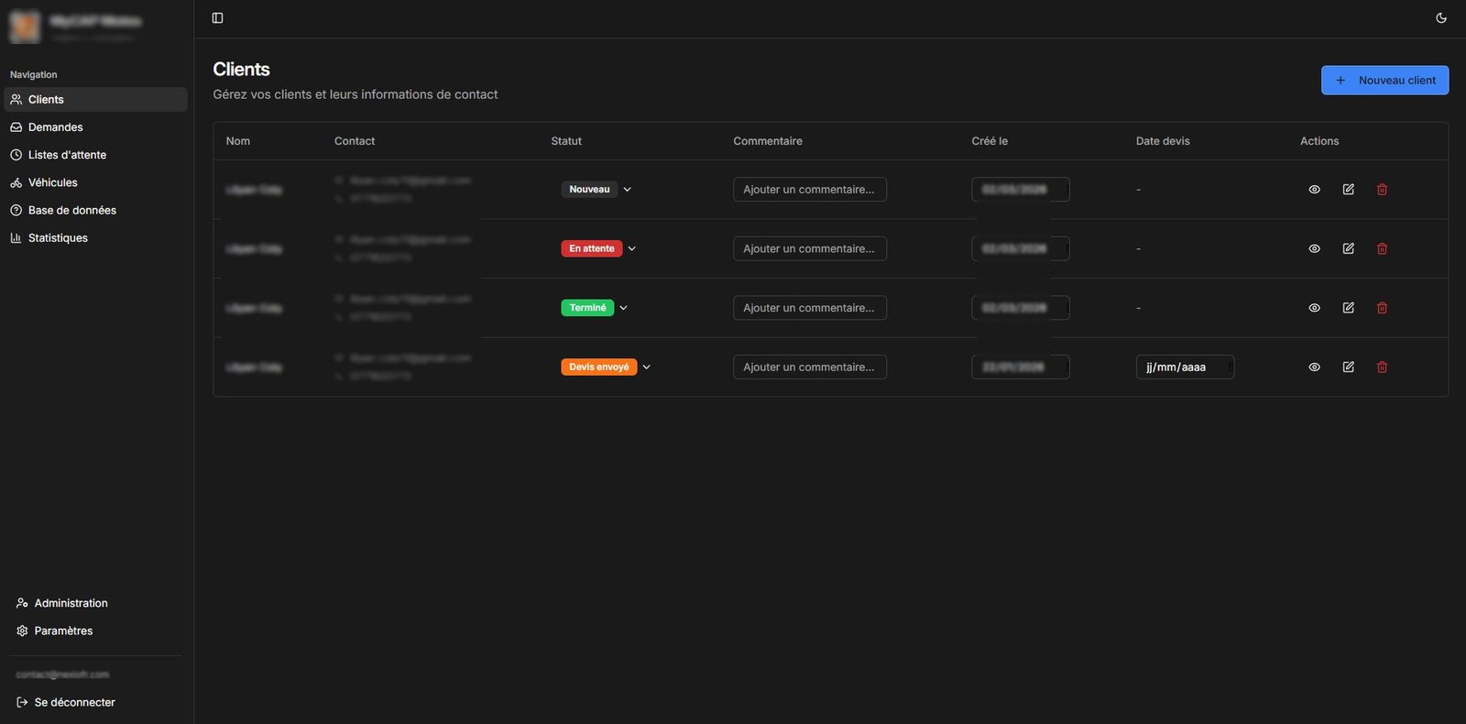Open the Véhicules section

click(x=96, y=182)
